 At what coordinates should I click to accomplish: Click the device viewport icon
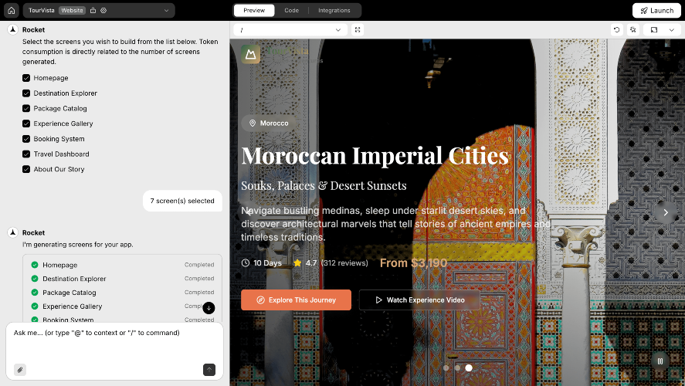[x=654, y=29]
